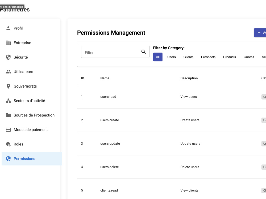
Task: Click the users:update permission name
Action: (110, 144)
